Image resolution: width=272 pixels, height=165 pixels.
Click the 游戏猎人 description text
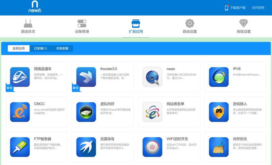tap(247, 111)
